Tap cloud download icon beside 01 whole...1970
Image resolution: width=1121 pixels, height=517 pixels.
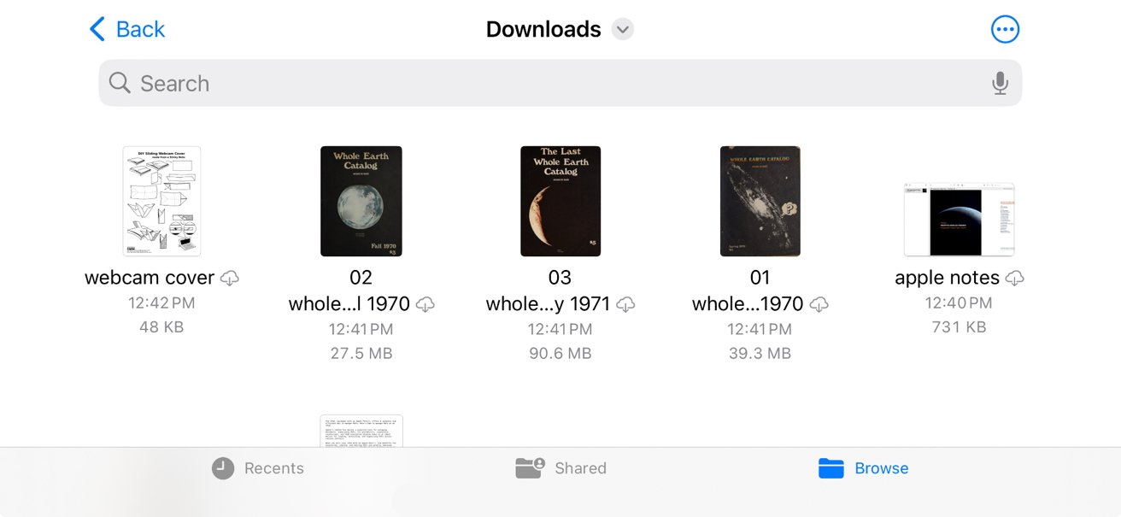(819, 304)
